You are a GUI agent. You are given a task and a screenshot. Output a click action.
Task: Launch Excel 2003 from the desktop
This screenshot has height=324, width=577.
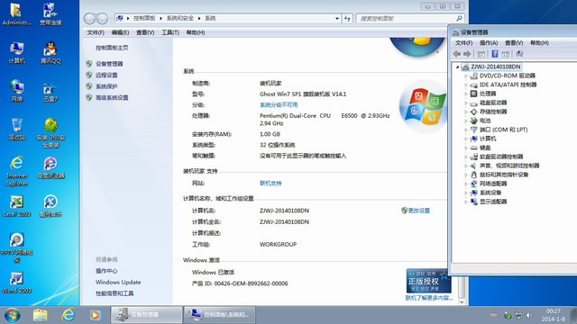pos(16,206)
